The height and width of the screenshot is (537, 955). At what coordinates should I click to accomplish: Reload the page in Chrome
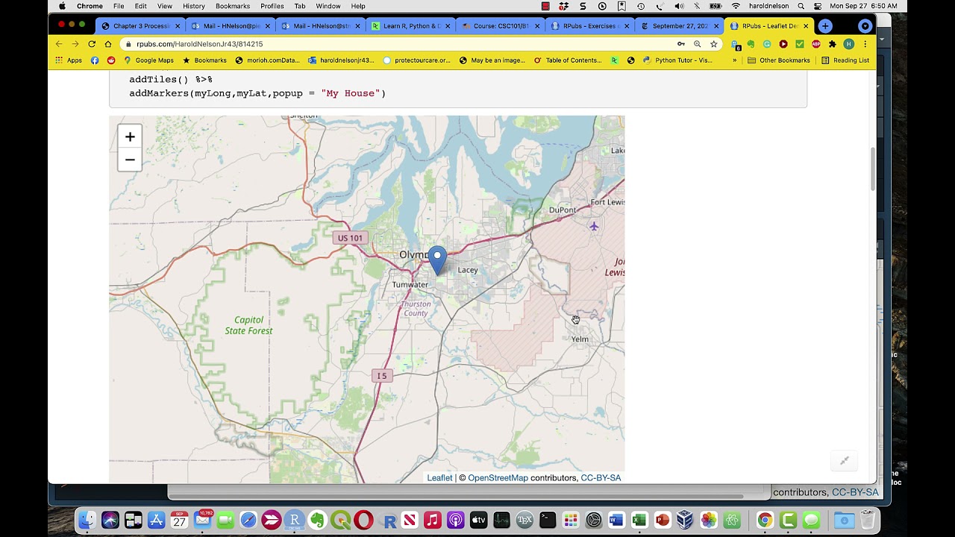point(92,44)
